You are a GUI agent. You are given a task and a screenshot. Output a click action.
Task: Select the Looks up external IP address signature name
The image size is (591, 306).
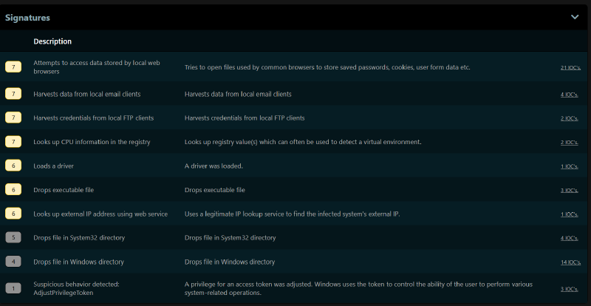[x=100, y=214]
